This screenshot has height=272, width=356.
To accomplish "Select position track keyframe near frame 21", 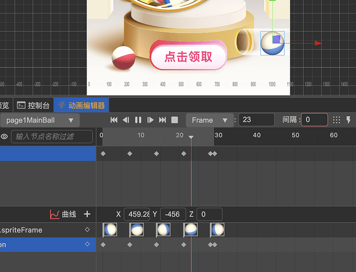I will pos(184,245).
